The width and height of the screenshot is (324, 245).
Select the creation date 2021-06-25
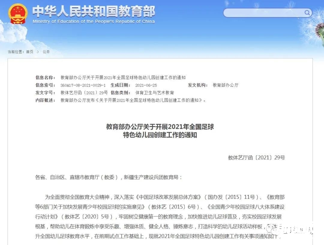[146, 85]
